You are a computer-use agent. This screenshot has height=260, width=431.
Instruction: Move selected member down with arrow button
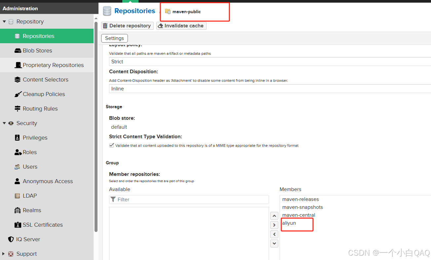(x=274, y=244)
